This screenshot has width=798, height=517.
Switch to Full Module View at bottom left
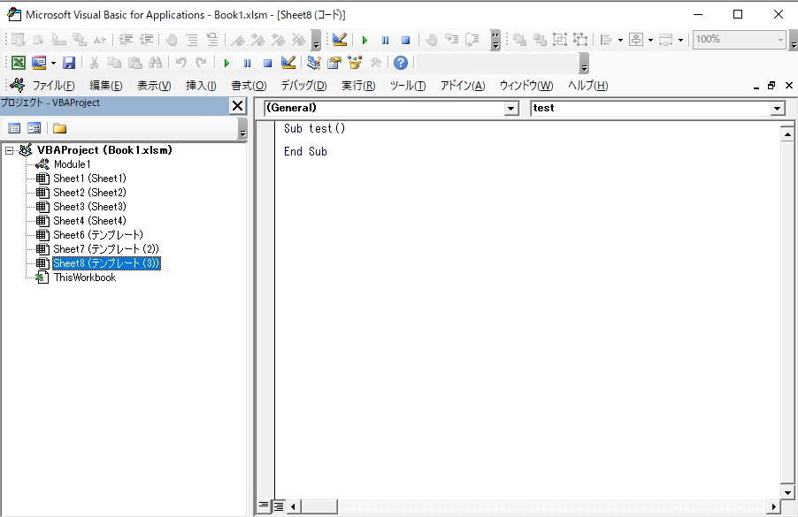[x=279, y=506]
